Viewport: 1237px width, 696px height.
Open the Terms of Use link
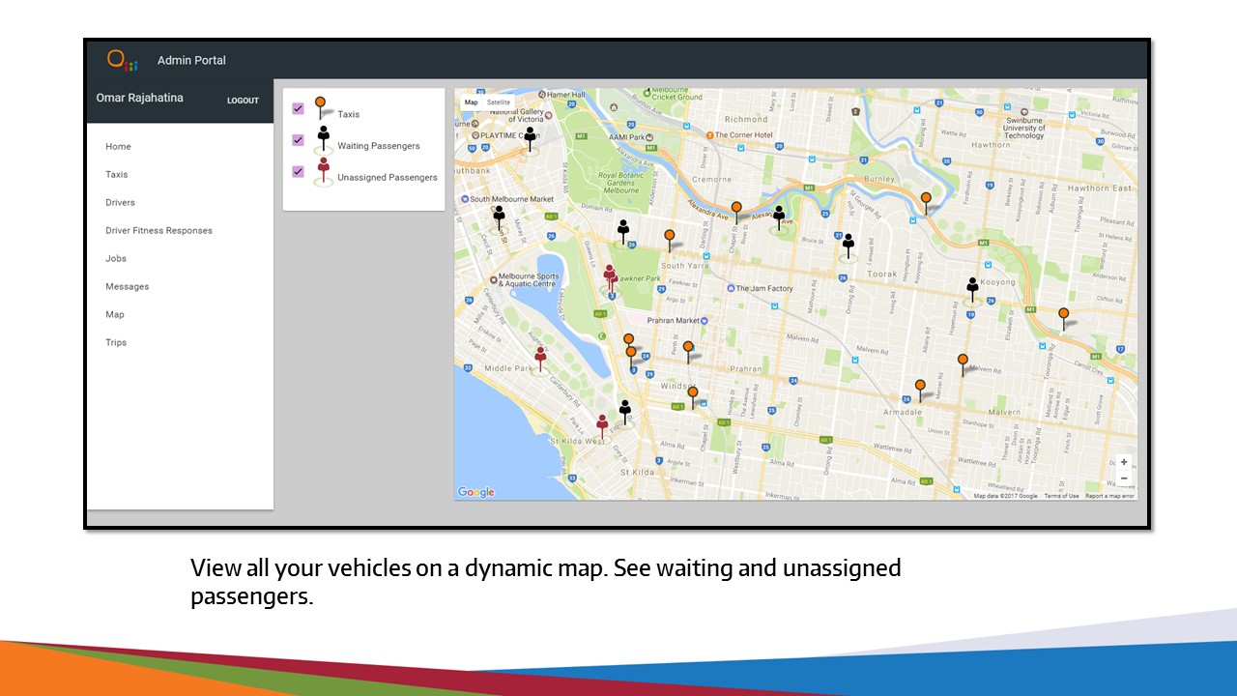click(1061, 496)
